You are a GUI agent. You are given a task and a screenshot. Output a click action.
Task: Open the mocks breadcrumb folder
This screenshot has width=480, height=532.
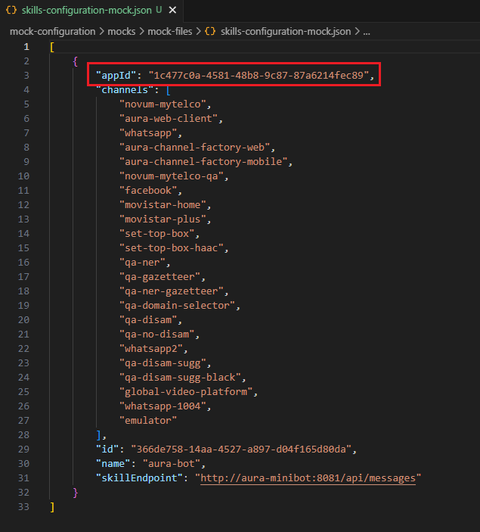click(122, 32)
